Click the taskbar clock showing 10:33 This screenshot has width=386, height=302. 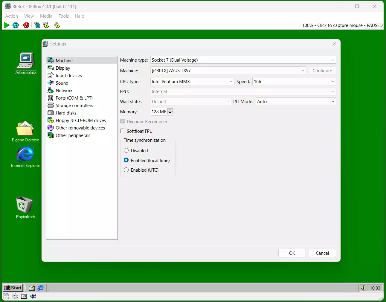coord(375,288)
